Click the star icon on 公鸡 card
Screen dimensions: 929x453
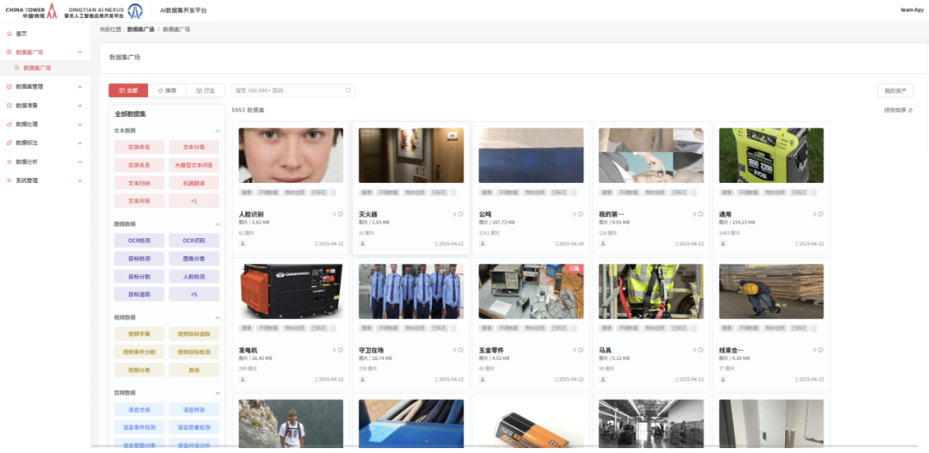[580, 214]
